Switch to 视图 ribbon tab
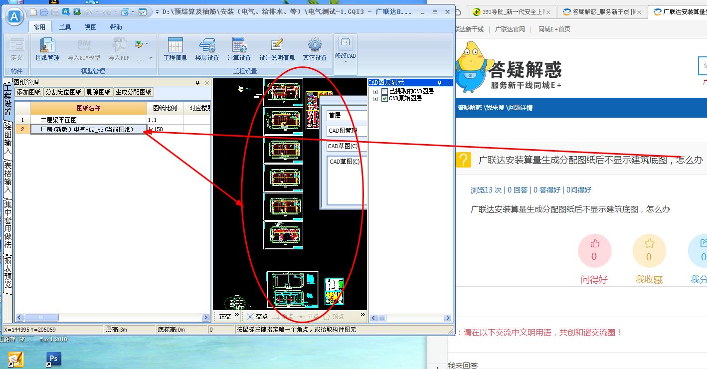This screenshot has height=369, width=707. coord(90,27)
